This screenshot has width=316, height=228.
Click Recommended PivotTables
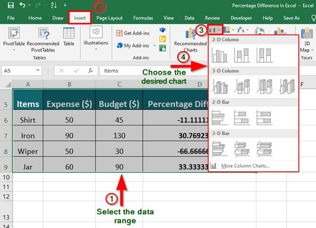tap(43, 39)
